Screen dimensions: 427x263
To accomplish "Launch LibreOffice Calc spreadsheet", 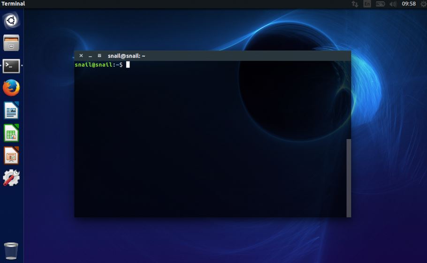I will coord(11,133).
